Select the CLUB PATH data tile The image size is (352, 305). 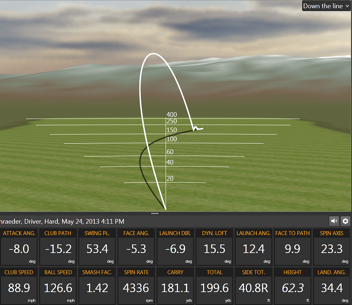[58, 247]
